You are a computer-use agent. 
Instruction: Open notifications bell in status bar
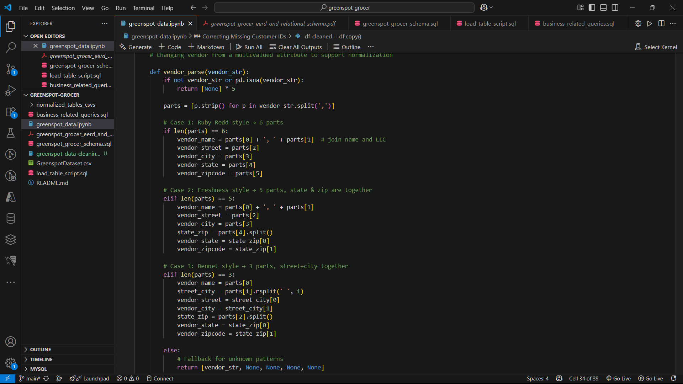click(x=673, y=379)
